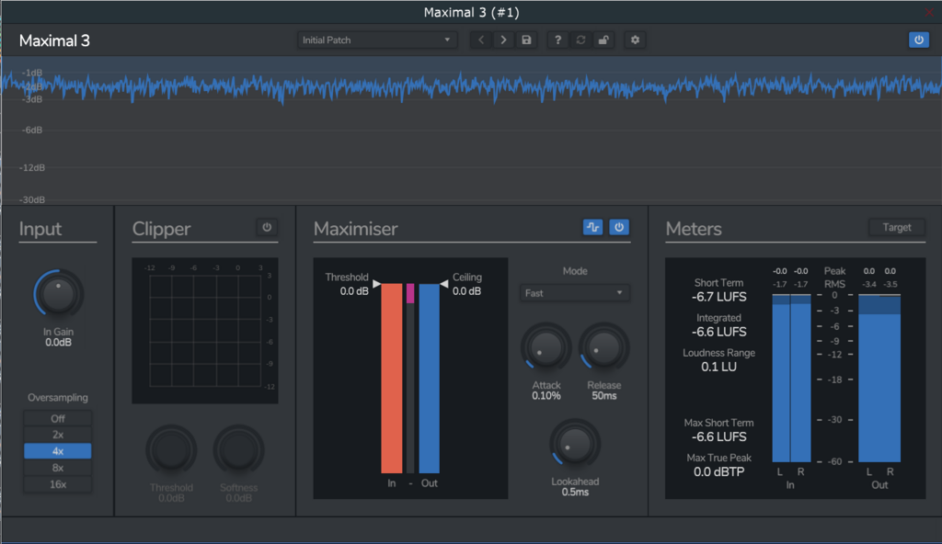Click the red In level bar
Screen dimensions: 942x544
[x=392, y=379]
